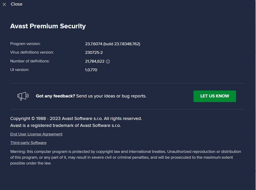This screenshot has height=190, width=256.
Task: Click the 'Program version:' label
Action: click(25, 44)
